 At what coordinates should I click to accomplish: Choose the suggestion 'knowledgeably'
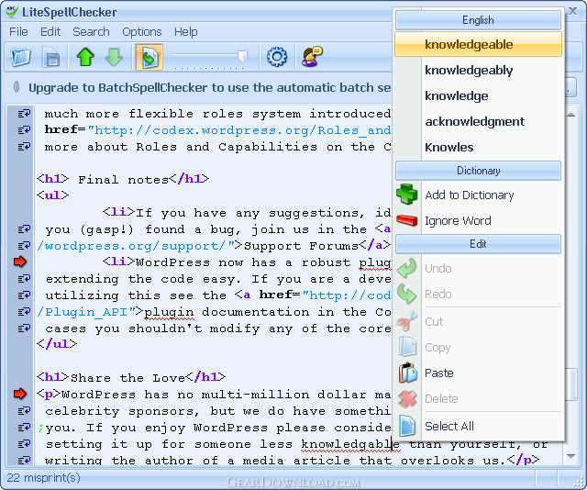point(478,70)
